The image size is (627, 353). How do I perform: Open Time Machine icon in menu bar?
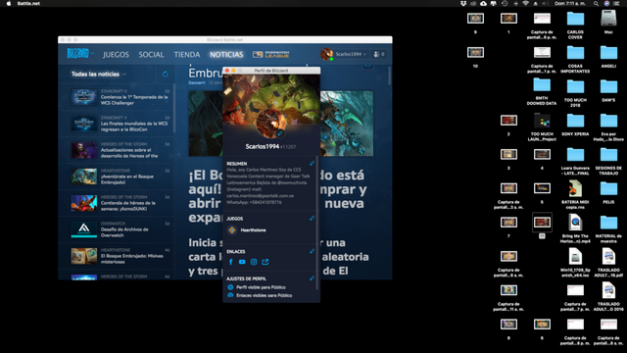pyautogui.click(x=505, y=3)
